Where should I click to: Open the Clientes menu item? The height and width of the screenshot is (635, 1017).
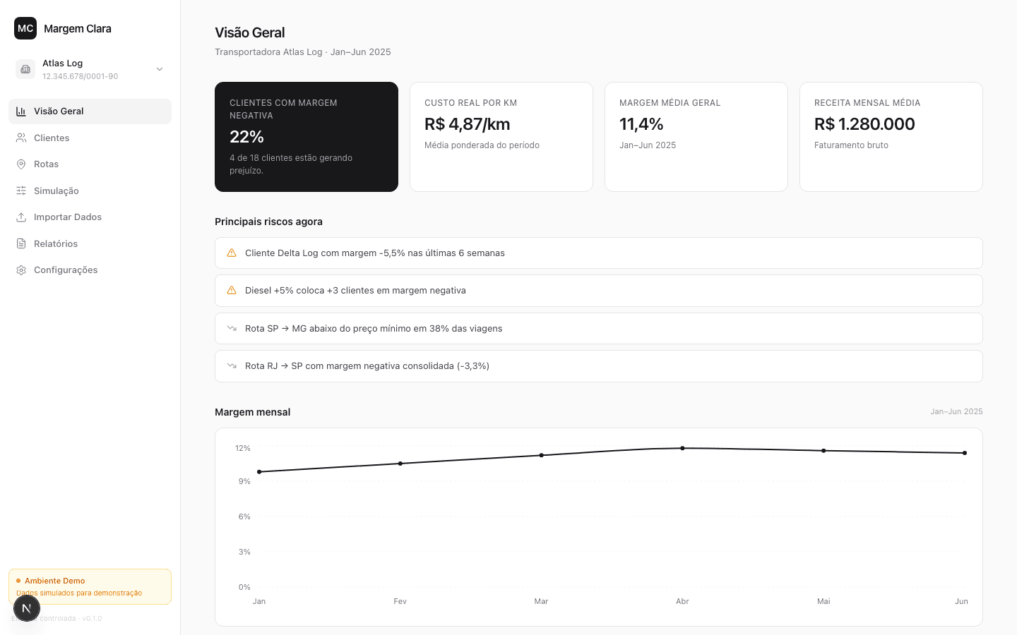click(90, 138)
